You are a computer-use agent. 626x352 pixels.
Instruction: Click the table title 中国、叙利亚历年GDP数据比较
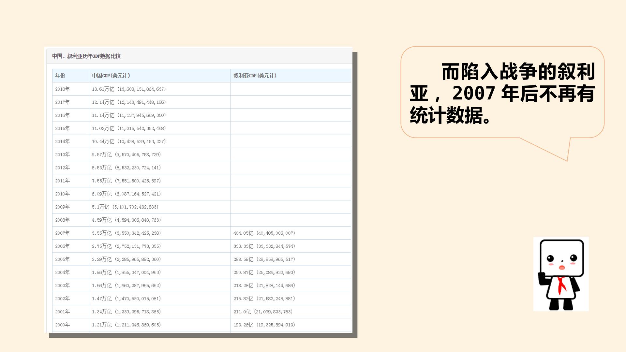tap(86, 56)
